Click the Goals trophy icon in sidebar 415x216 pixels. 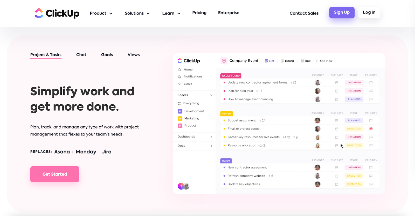179,84
